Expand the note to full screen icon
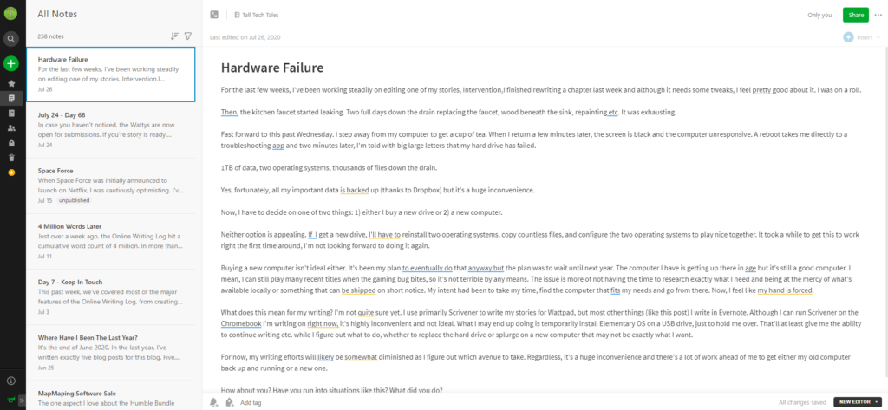Viewport: 888px width, 410px height. tap(214, 15)
